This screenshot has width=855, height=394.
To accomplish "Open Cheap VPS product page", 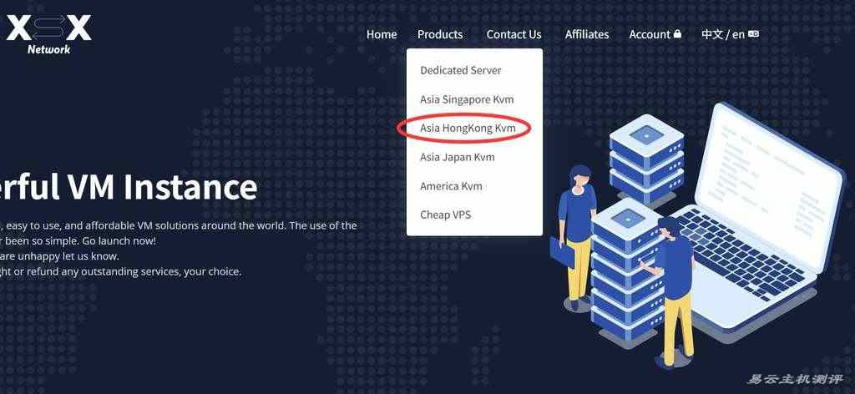I will point(445,215).
